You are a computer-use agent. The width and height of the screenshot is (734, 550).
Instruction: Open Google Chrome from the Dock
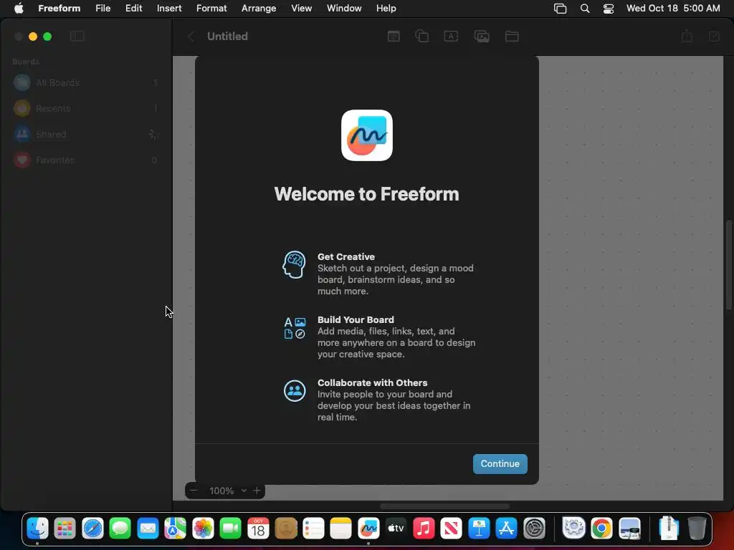tap(601, 529)
